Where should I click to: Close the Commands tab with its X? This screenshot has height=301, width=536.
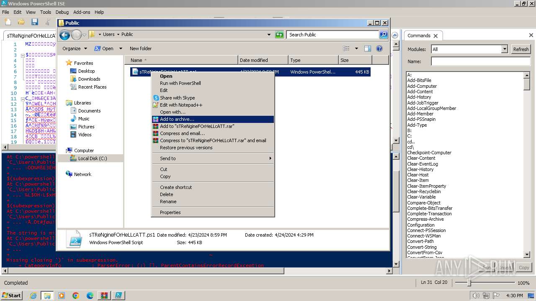[x=435, y=36]
